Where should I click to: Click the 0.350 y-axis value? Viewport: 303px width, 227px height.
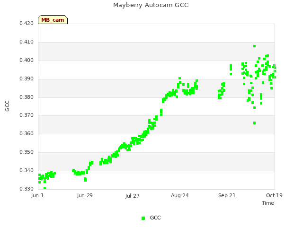click(x=27, y=152)
